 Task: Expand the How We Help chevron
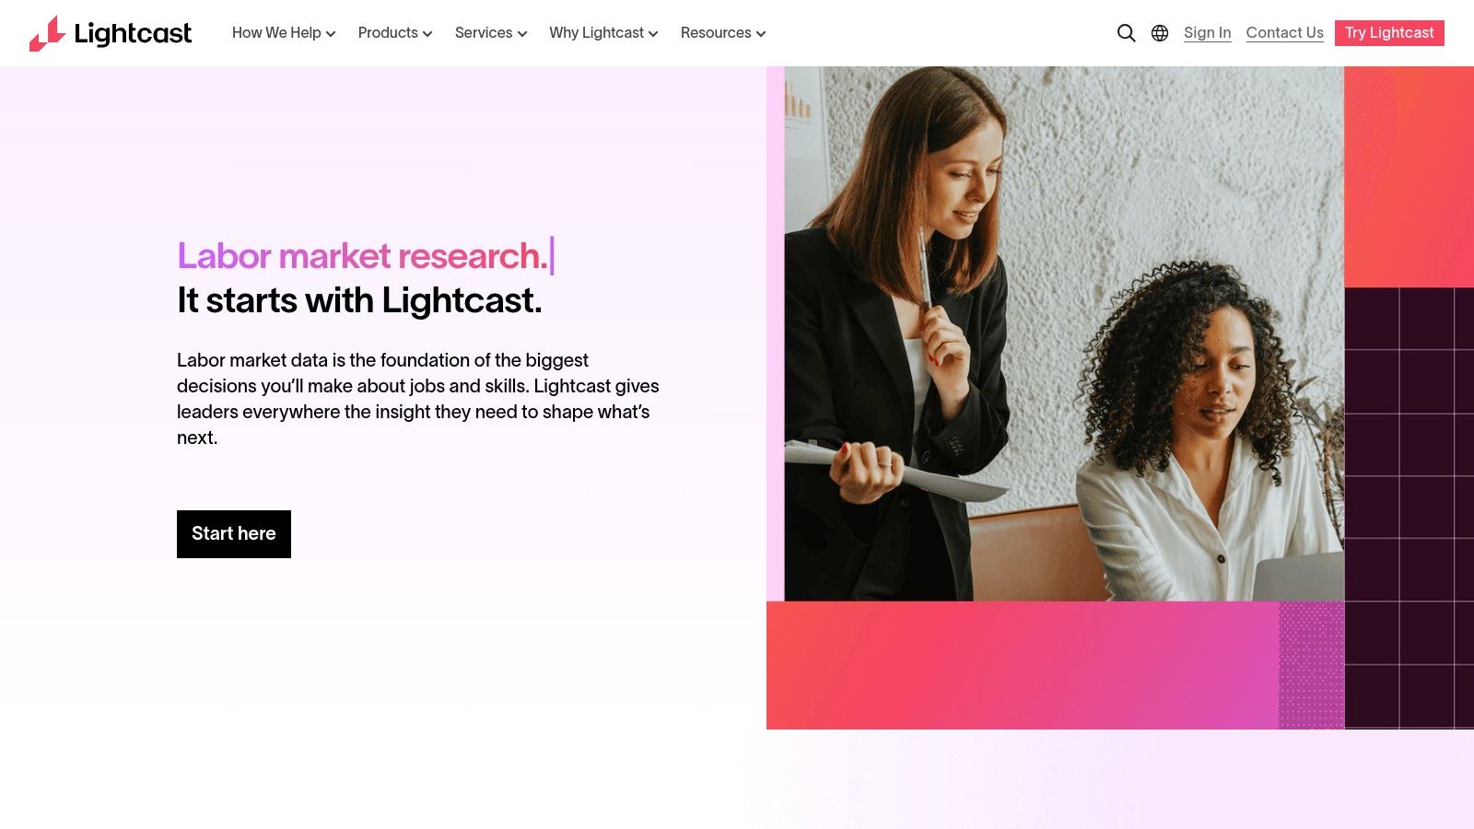(331, 34)
